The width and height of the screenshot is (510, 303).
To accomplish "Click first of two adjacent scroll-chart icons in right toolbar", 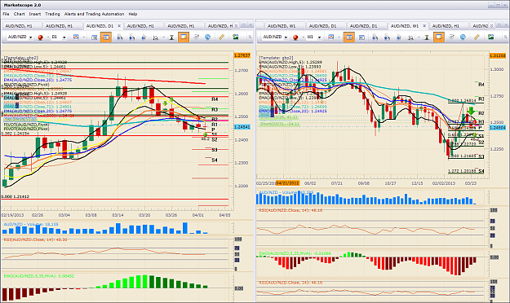I will click(375, 37).
